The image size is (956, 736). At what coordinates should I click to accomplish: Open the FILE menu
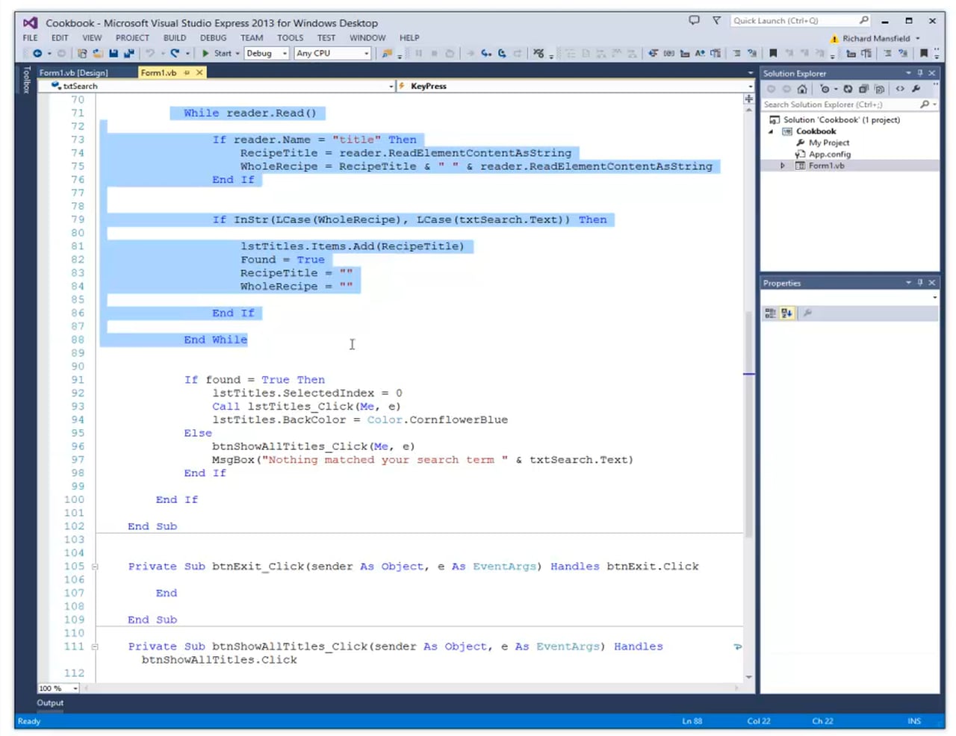click(x=30, y=38)
